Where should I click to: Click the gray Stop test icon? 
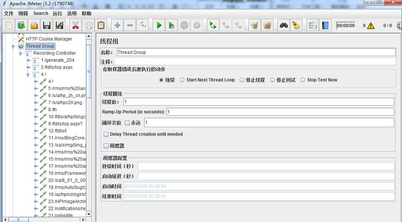click(184, 25)
